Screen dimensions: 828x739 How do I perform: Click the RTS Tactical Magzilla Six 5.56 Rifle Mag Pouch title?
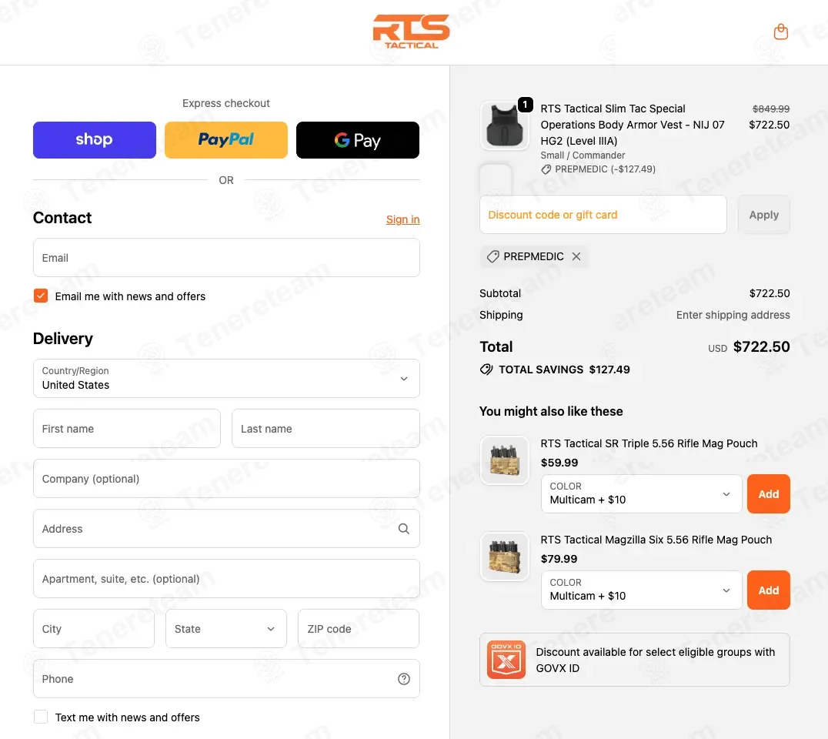[x=656, y=540]
